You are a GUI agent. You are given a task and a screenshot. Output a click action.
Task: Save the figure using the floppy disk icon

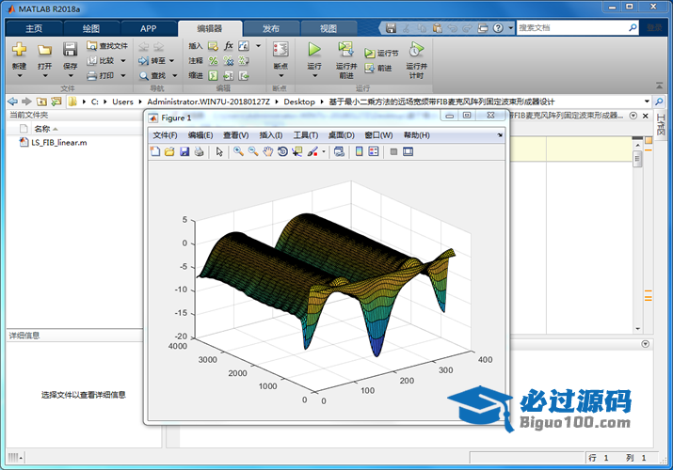[x=184, y=151]
